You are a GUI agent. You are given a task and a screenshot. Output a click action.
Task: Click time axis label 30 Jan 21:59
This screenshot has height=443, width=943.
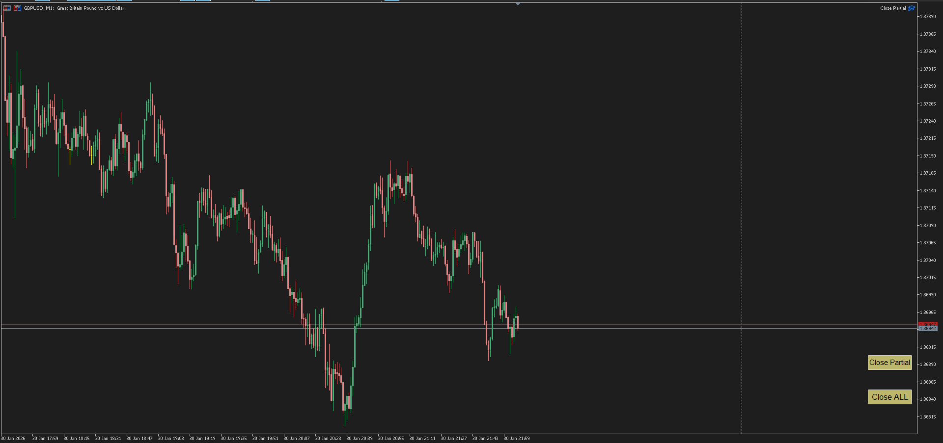(x=517, y=439)
